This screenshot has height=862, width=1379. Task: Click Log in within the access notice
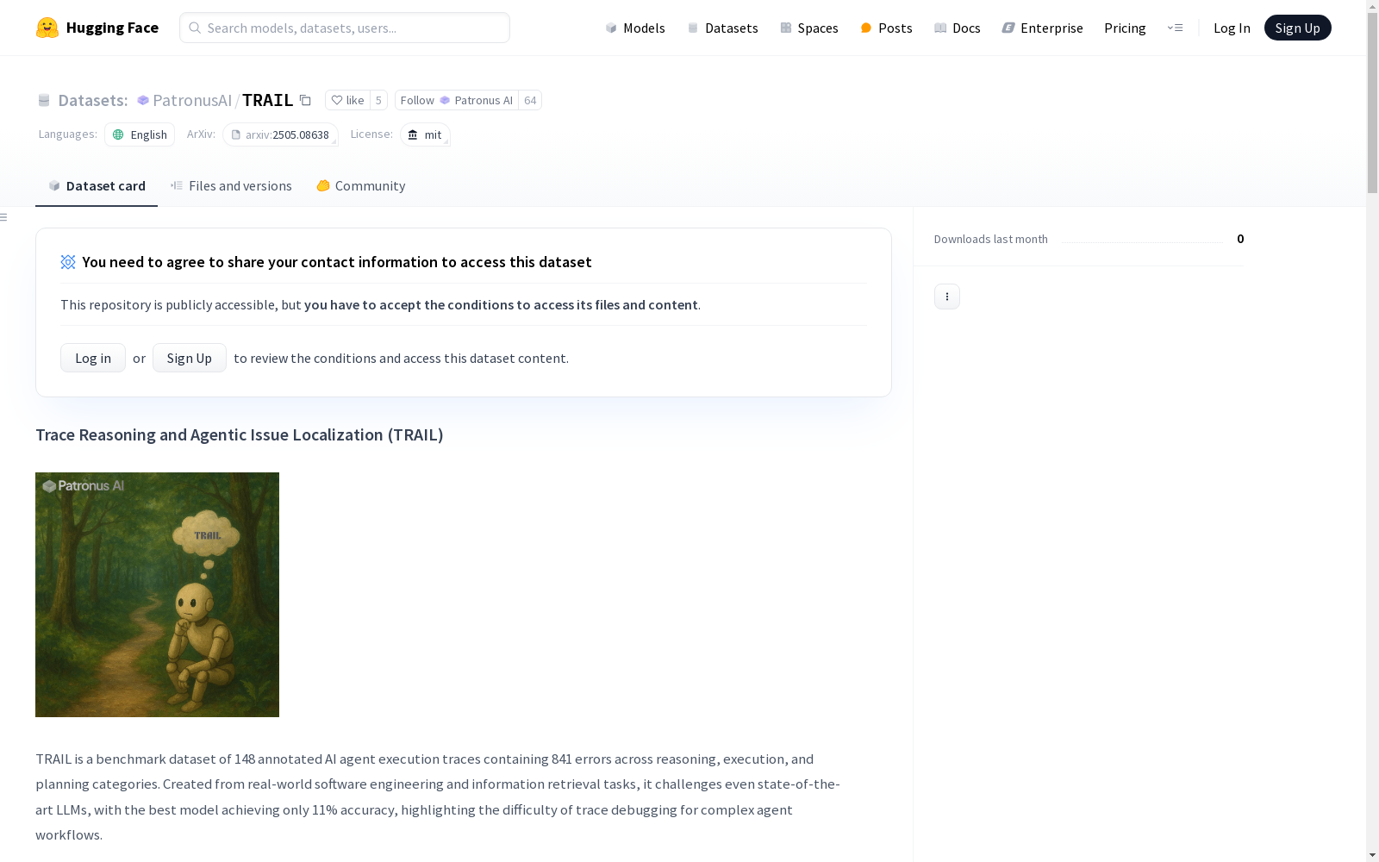(x=93, y=358)
